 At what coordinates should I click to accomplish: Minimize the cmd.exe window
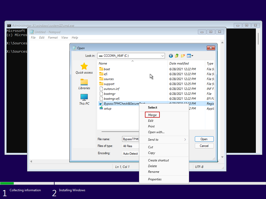pos(238,26)
